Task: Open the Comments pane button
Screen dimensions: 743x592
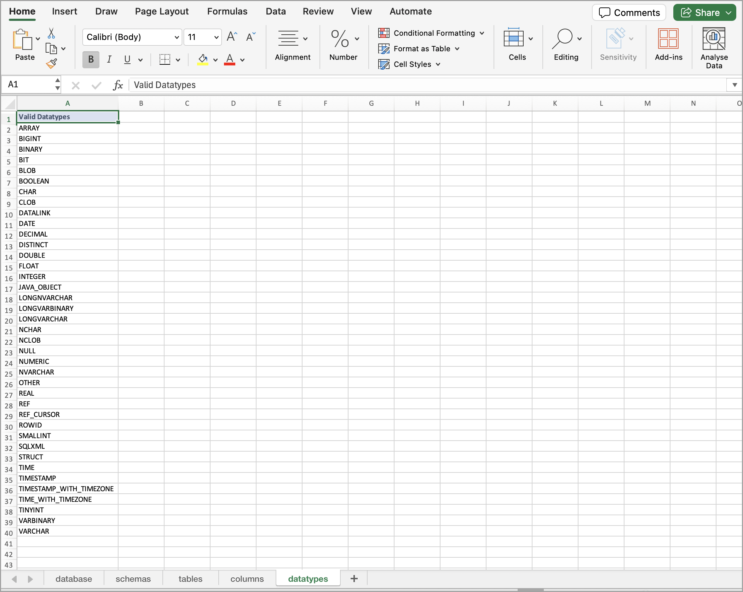Action: 629,12
